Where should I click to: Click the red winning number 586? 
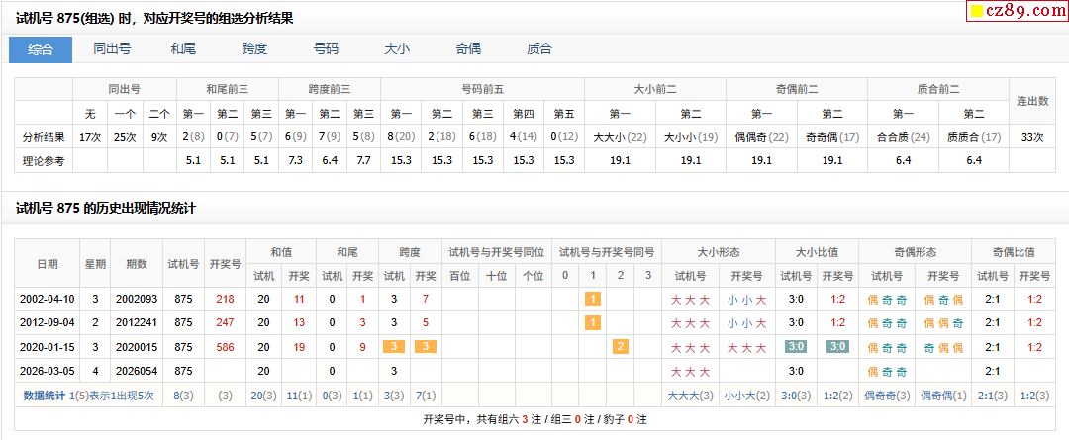tap(225, 347)
